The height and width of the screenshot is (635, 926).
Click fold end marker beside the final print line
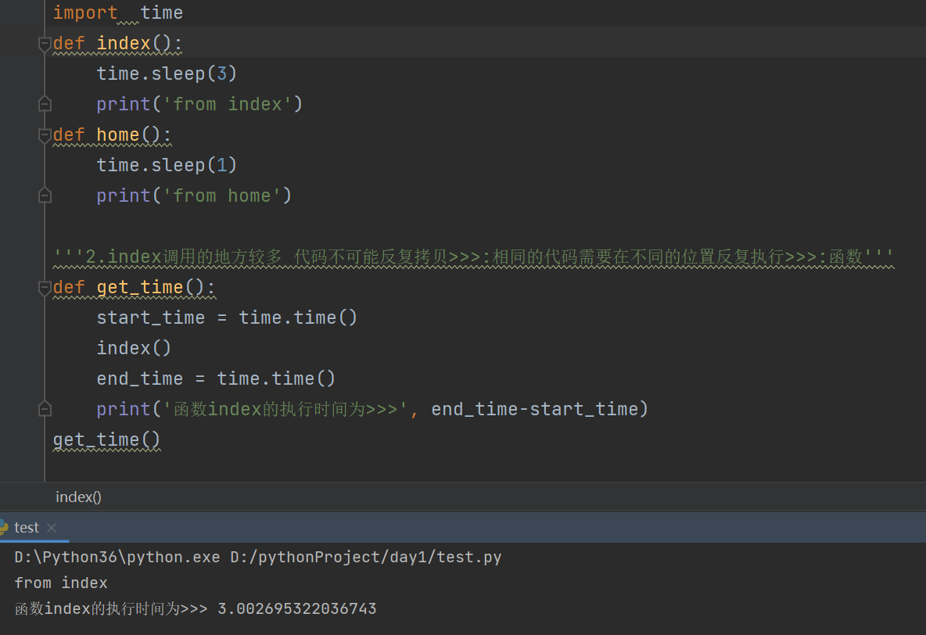[45, 409]
